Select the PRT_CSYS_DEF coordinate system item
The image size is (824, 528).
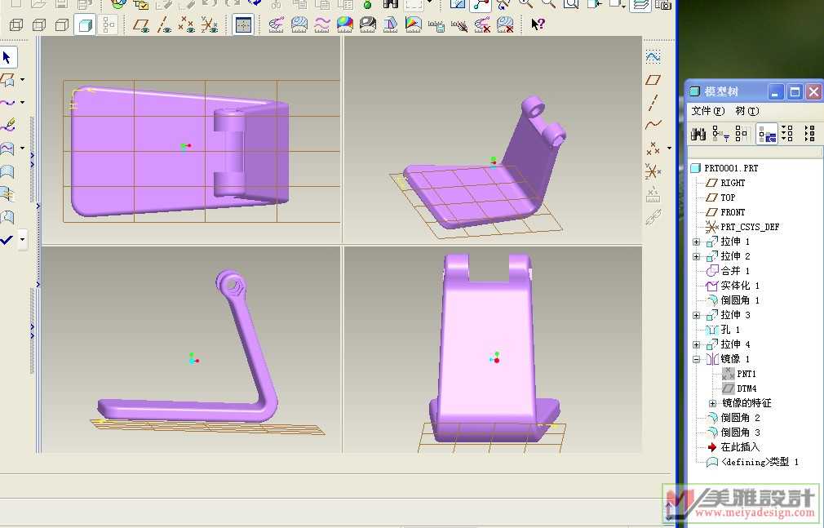749,227
